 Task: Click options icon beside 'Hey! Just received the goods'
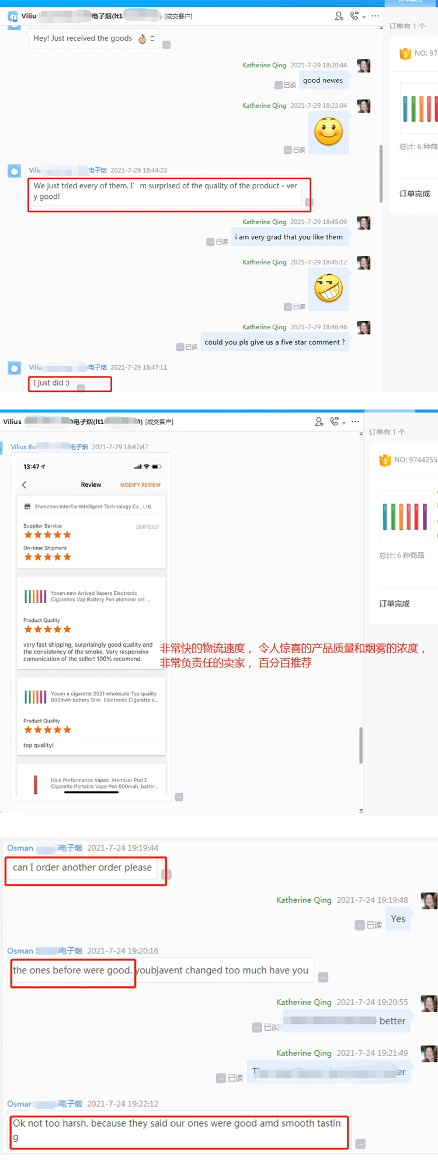pyautogui.click(x=166, y=45)
